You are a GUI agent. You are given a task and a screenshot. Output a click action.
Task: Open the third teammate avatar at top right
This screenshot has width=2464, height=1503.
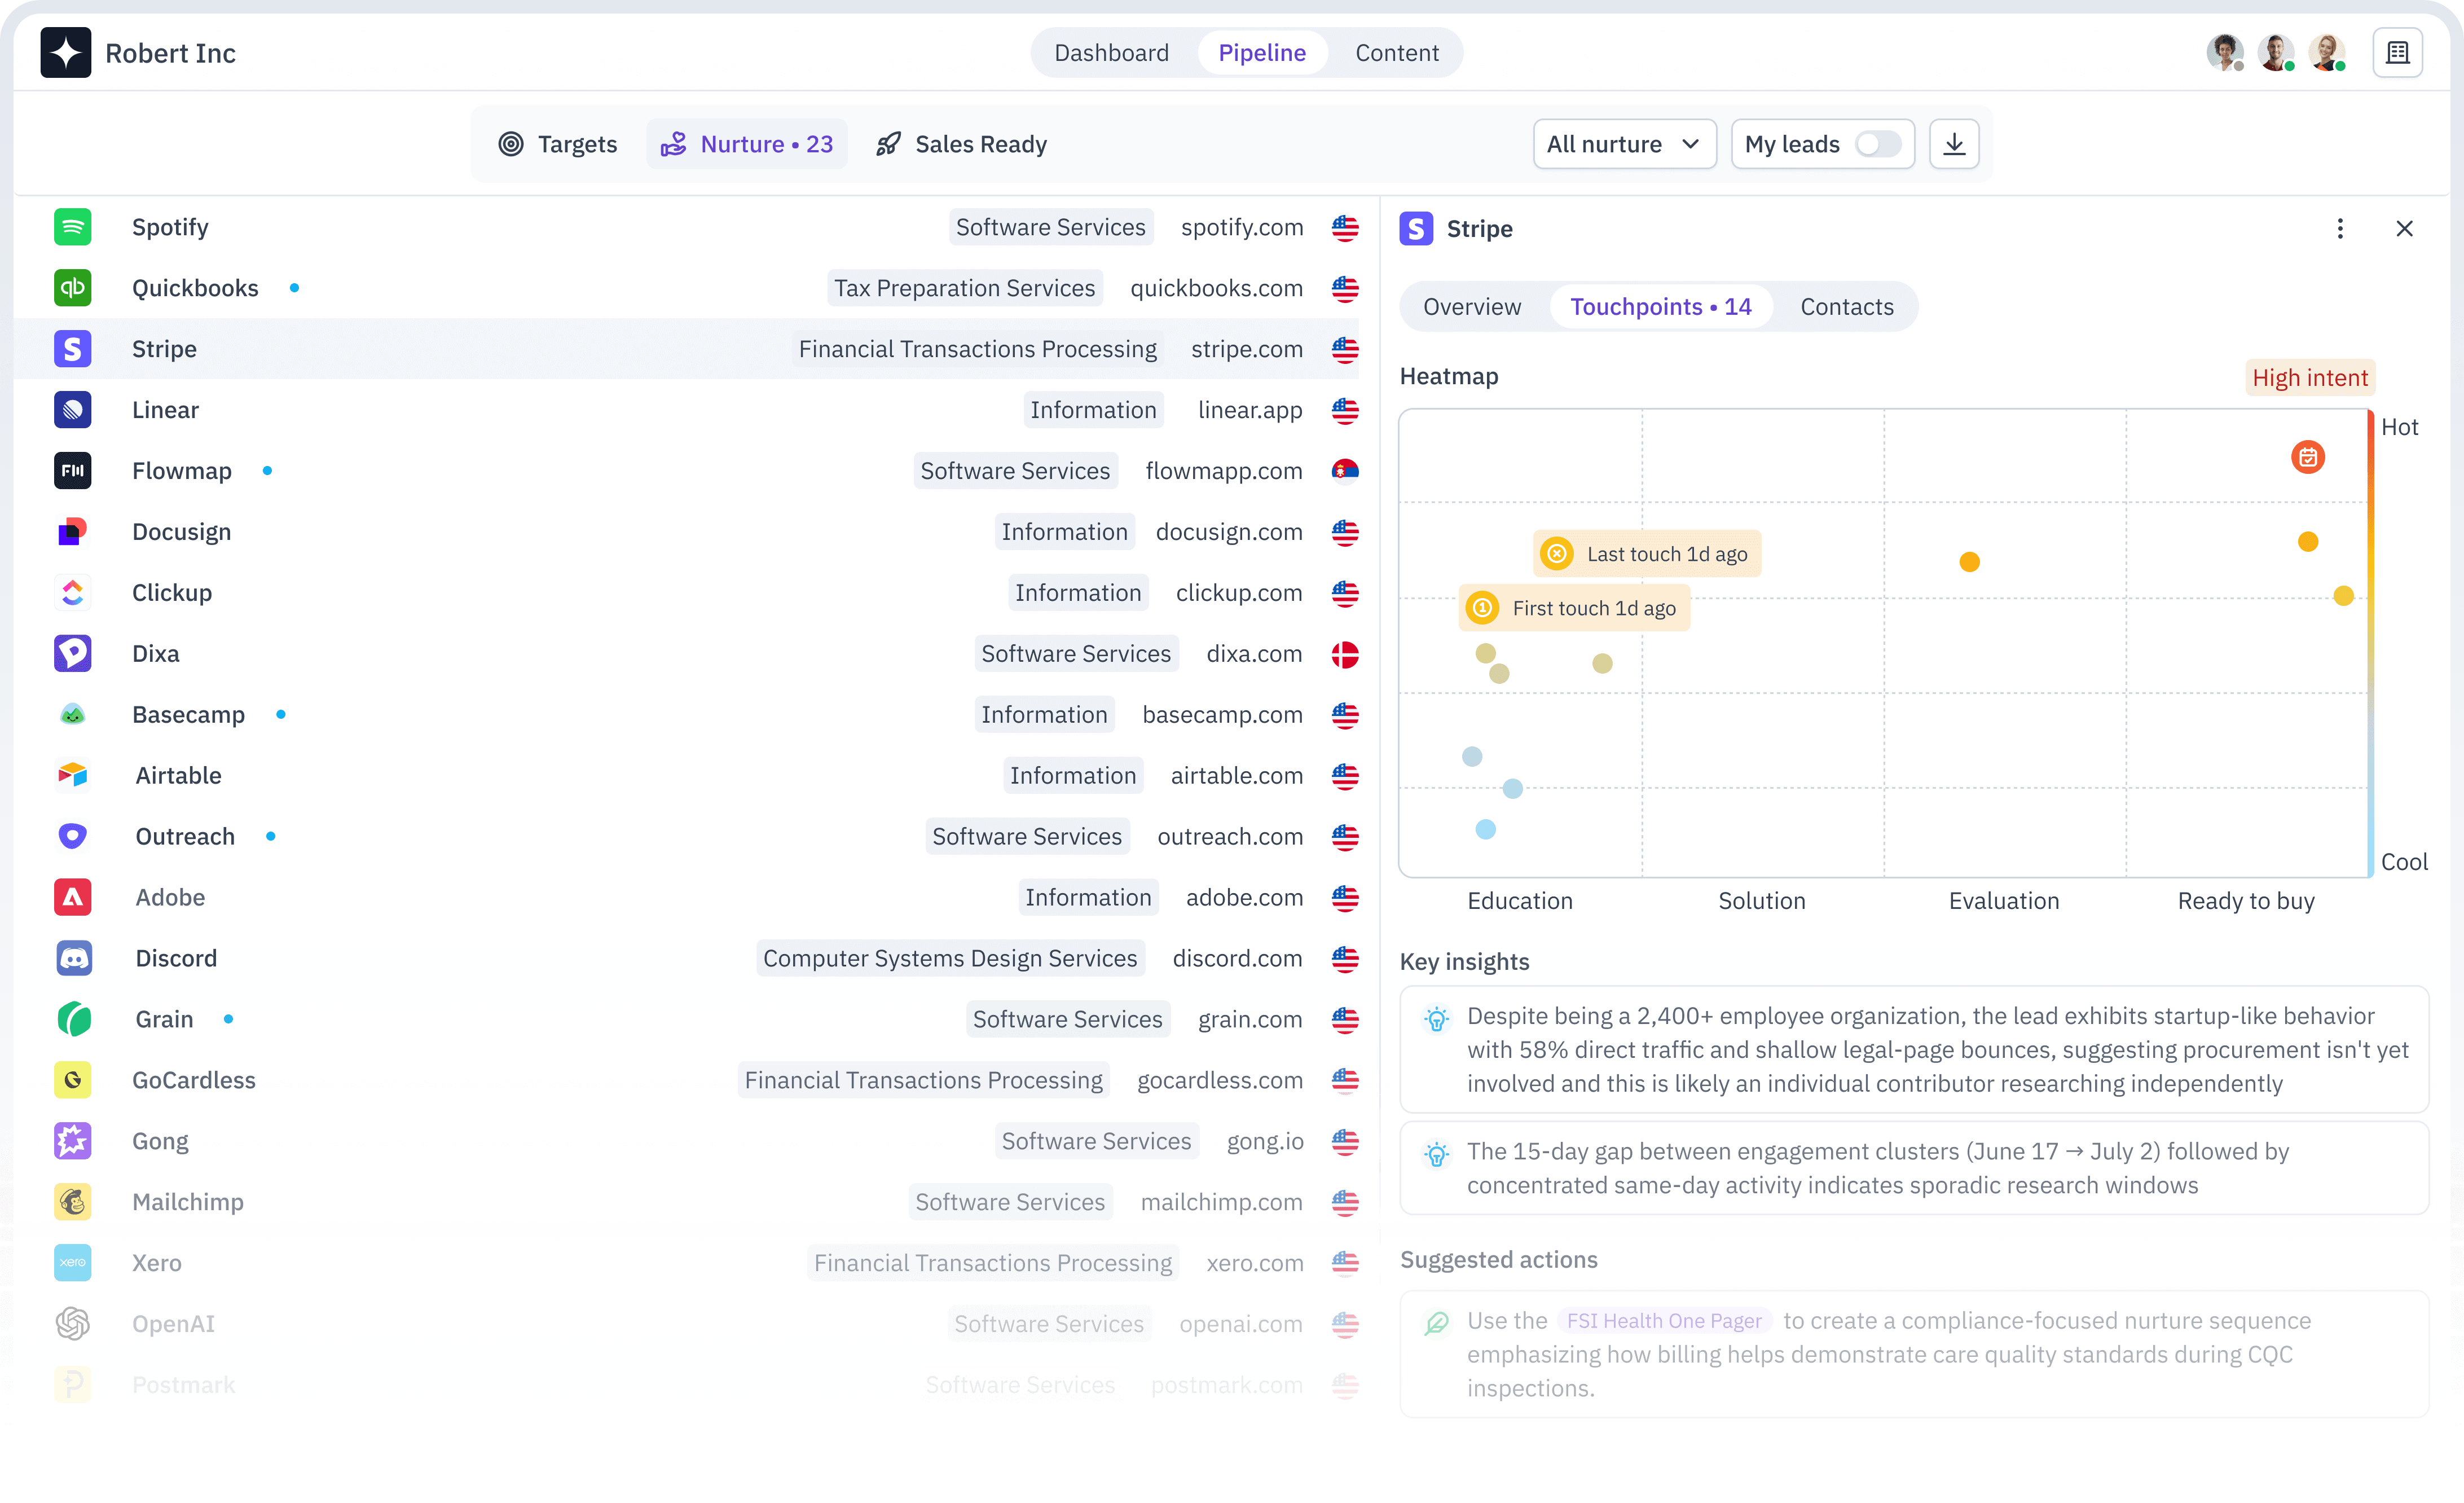[x=2327, y=52]
